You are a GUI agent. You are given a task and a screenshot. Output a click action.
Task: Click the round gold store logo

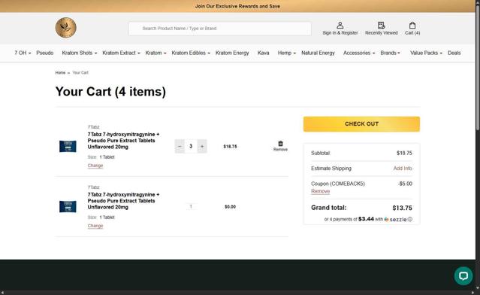(x=66, y=28)
